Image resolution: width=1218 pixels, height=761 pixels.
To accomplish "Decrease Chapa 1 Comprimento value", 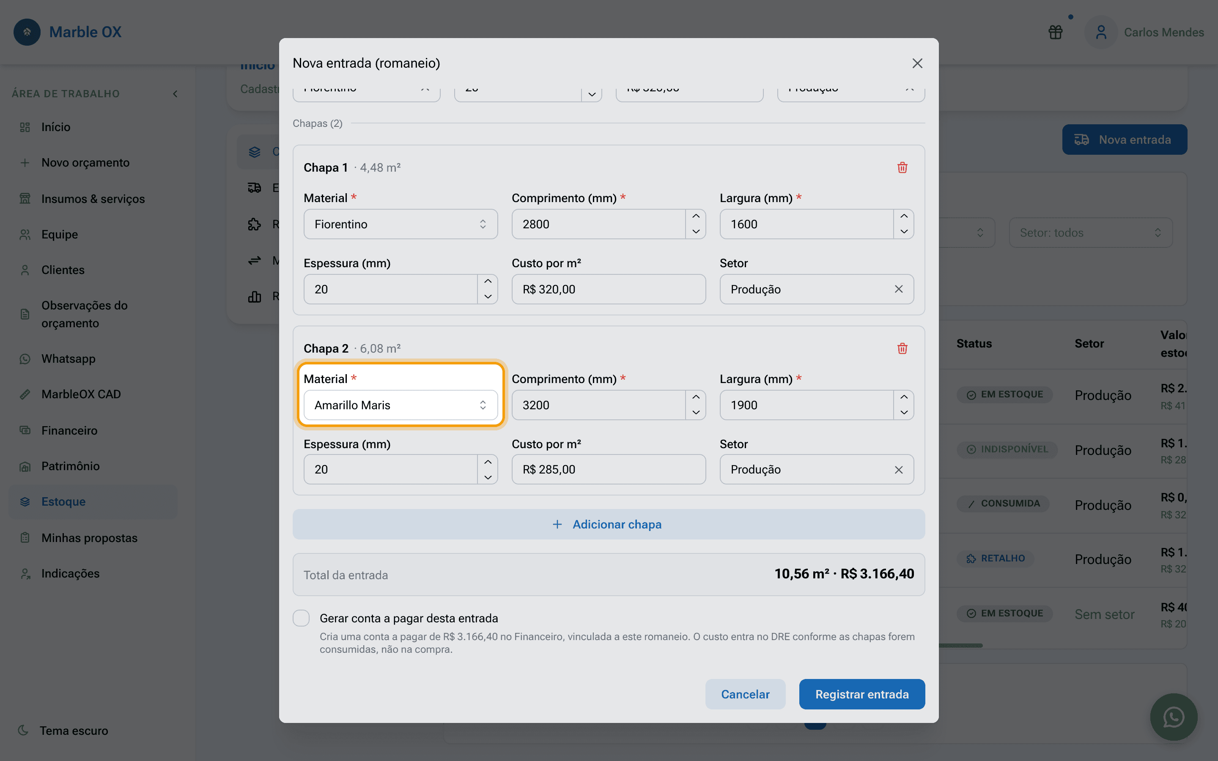I will pyautogui.click(x=696, y=232).
